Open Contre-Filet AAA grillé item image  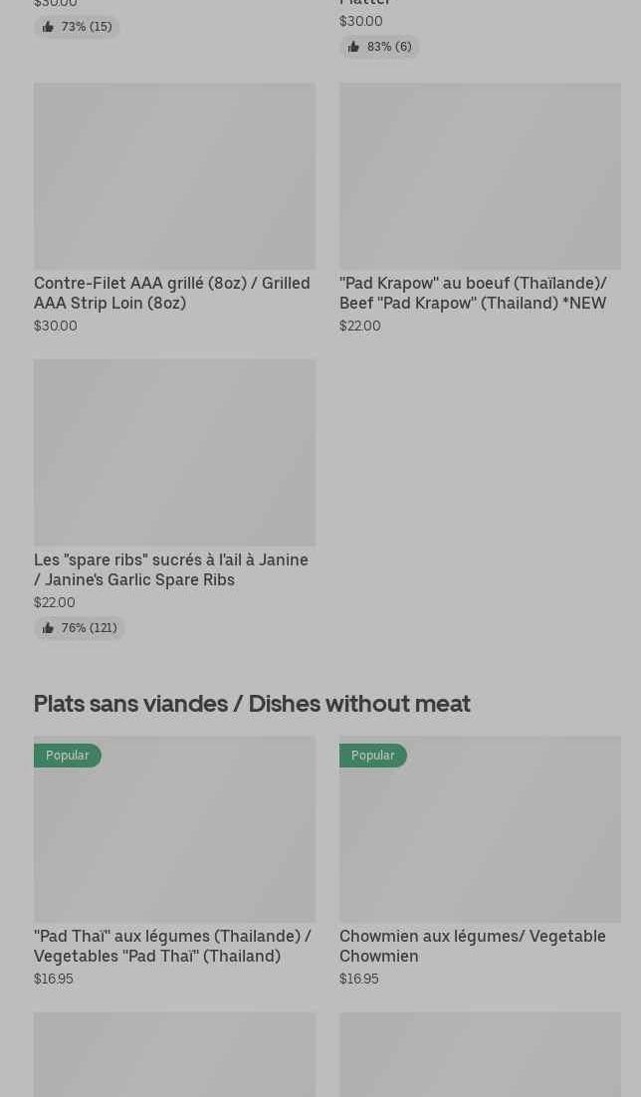point(174,175)
